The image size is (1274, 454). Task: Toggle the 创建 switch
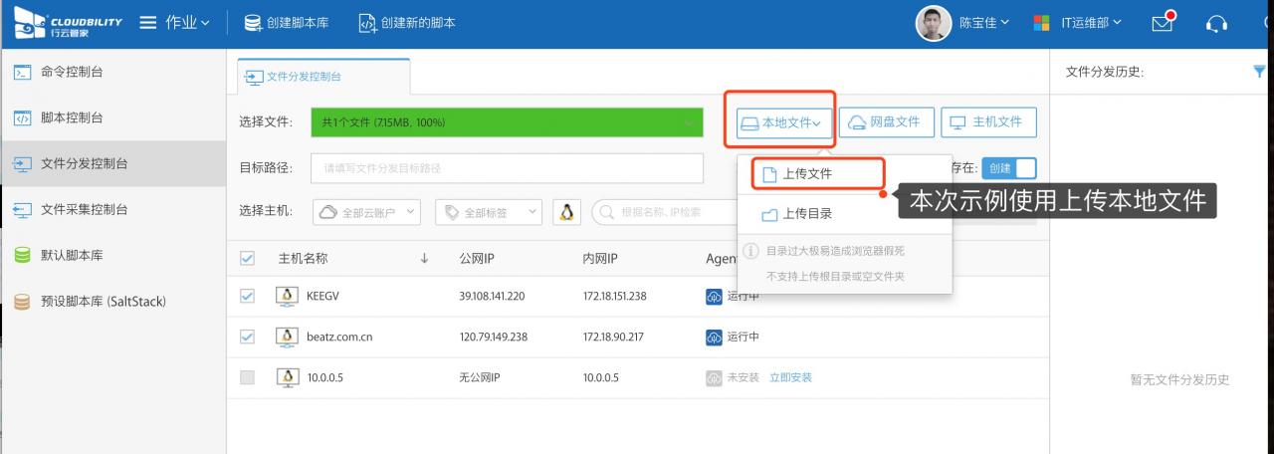[x=1009, y=168]
